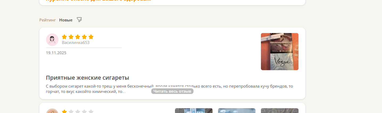Click the review excerpt text starting С выбором сигарет
Screen dimensions: 382x113
(169, 89)
